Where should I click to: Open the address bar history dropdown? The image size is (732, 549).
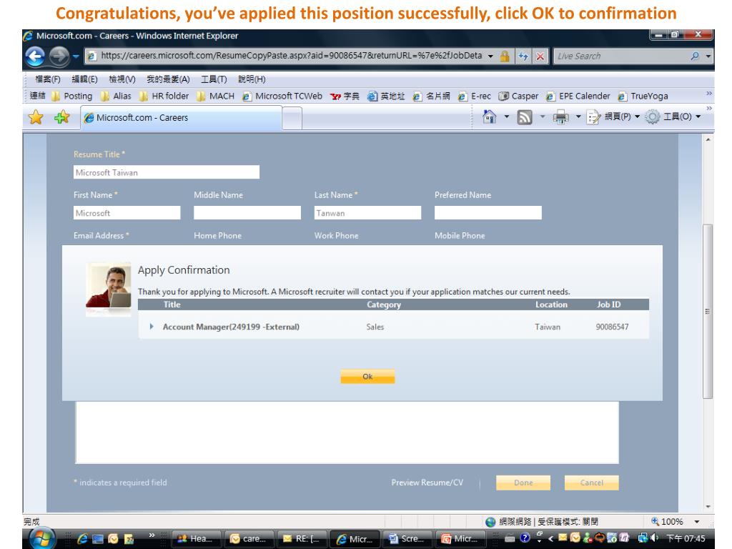(x=490, y=56)
